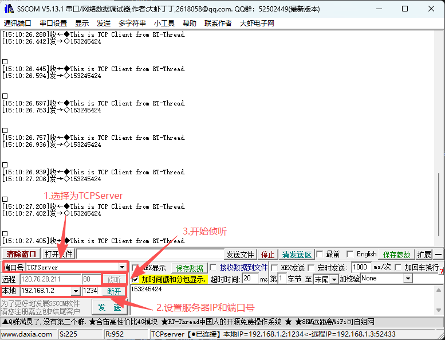Viewport: 445px width, 340px height.
Task: Click the 扩展 button
Action: tap(424, 255)
